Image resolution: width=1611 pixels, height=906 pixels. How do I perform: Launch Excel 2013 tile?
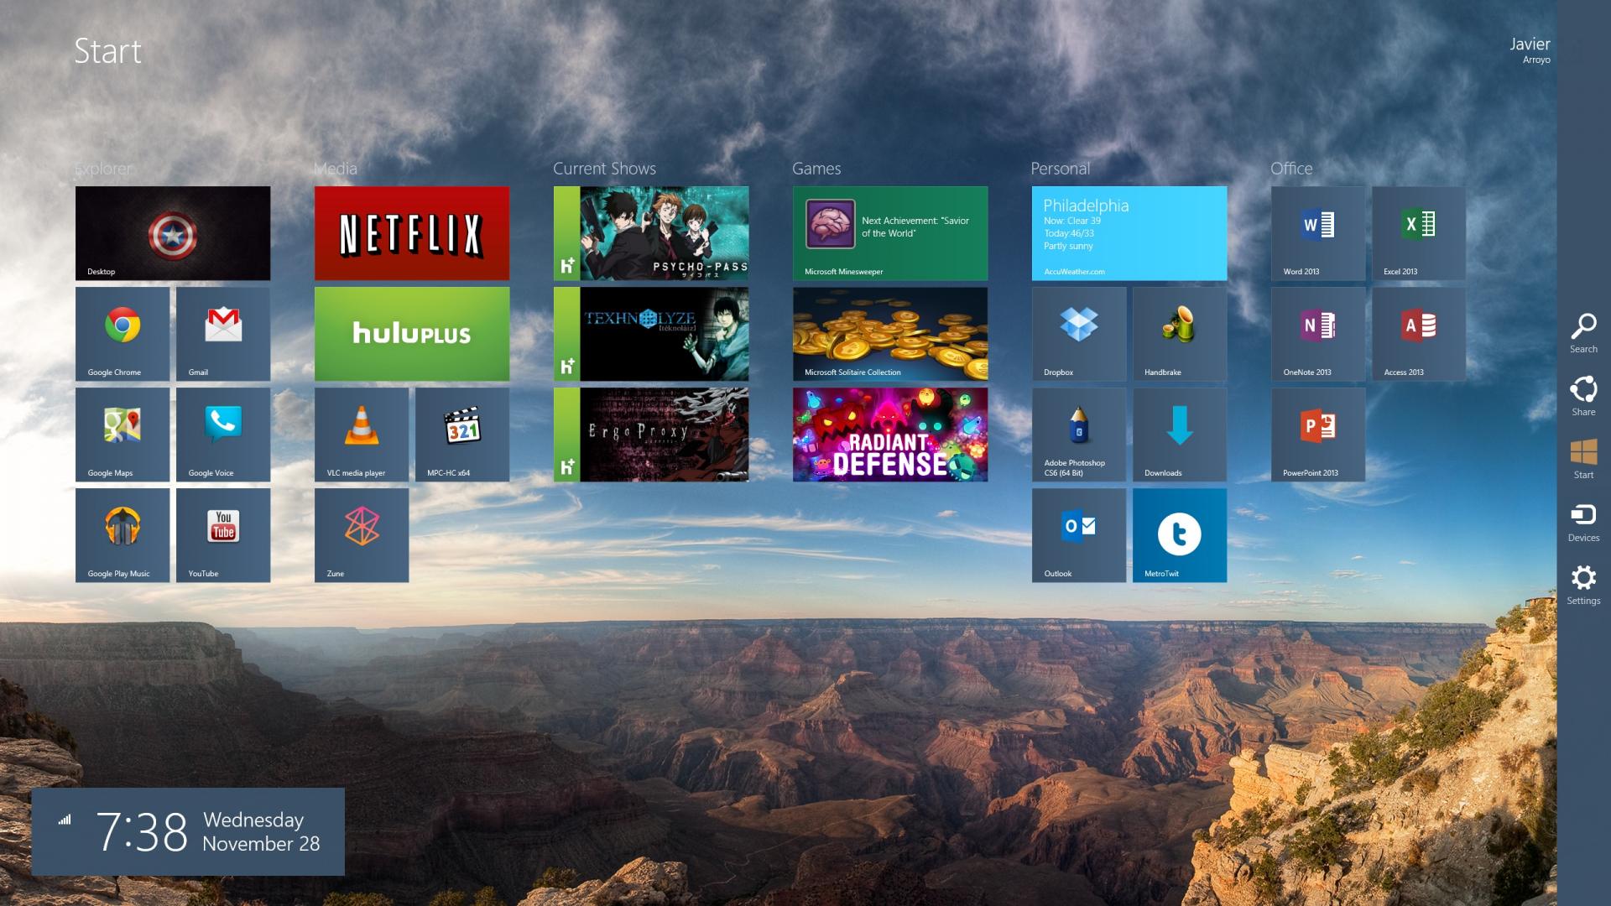[1419, 233]
